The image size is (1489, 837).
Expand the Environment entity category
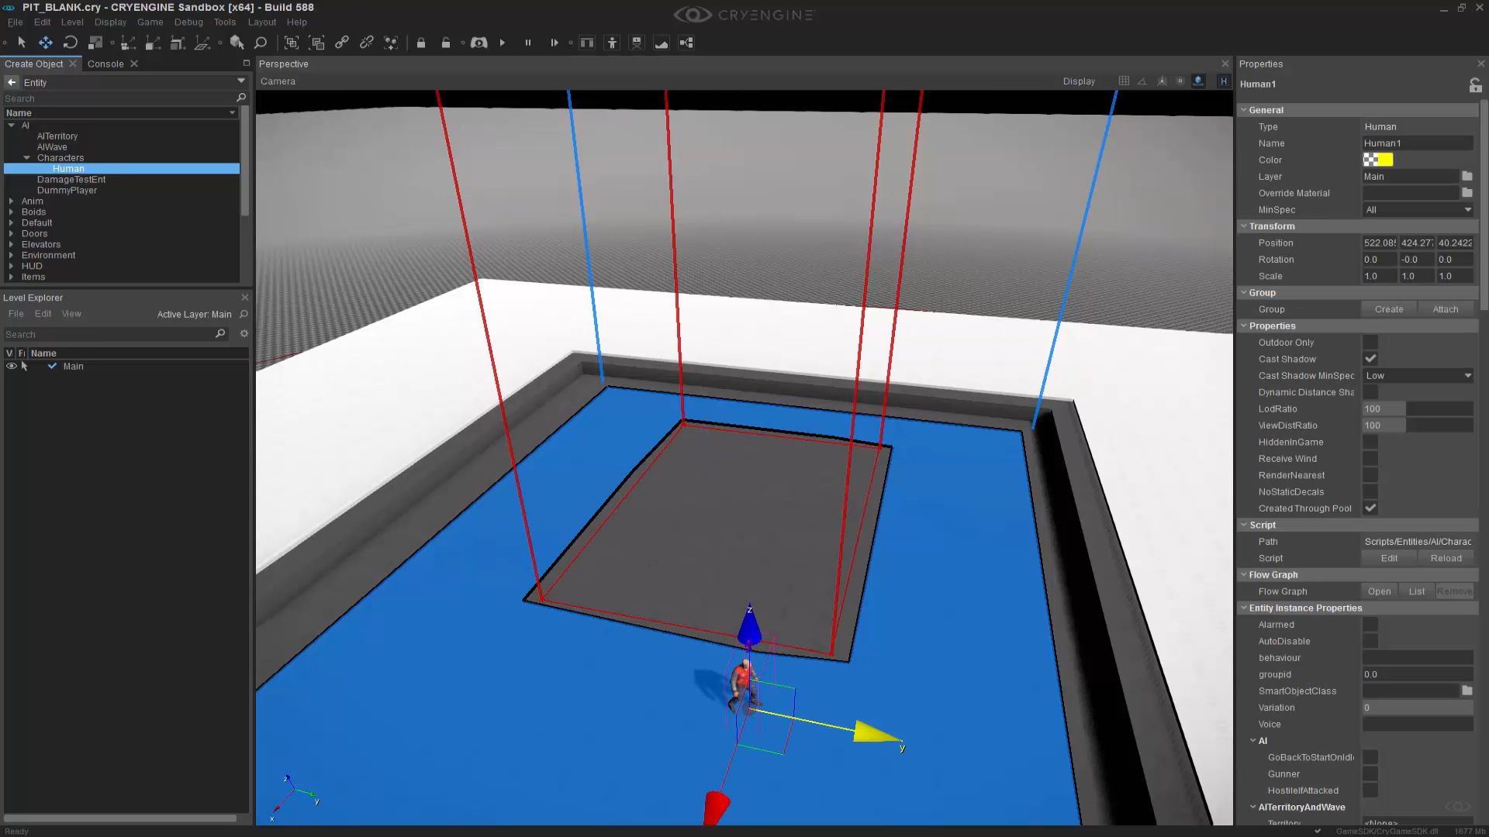(x=11, y=255)
